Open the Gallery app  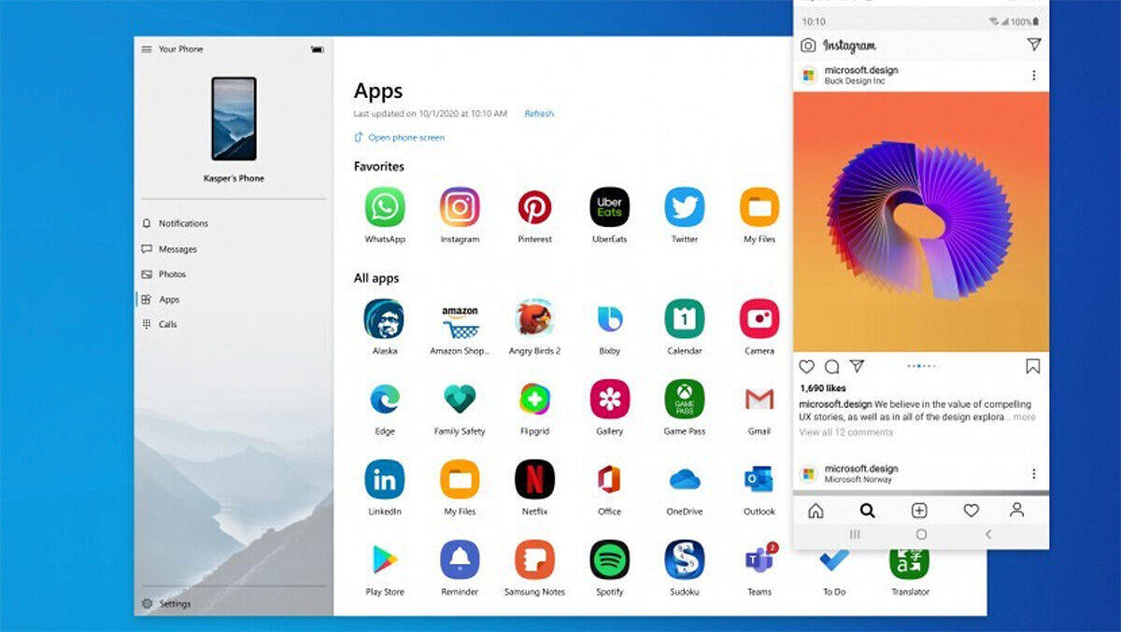pos(609,399)
